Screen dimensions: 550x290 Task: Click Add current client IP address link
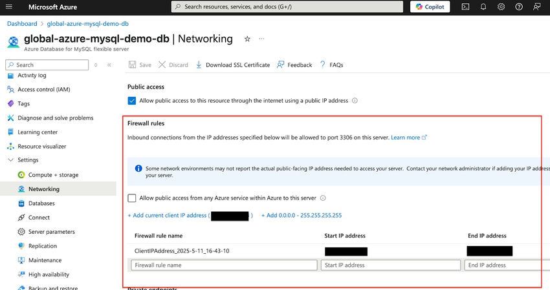tap(168, 216)
